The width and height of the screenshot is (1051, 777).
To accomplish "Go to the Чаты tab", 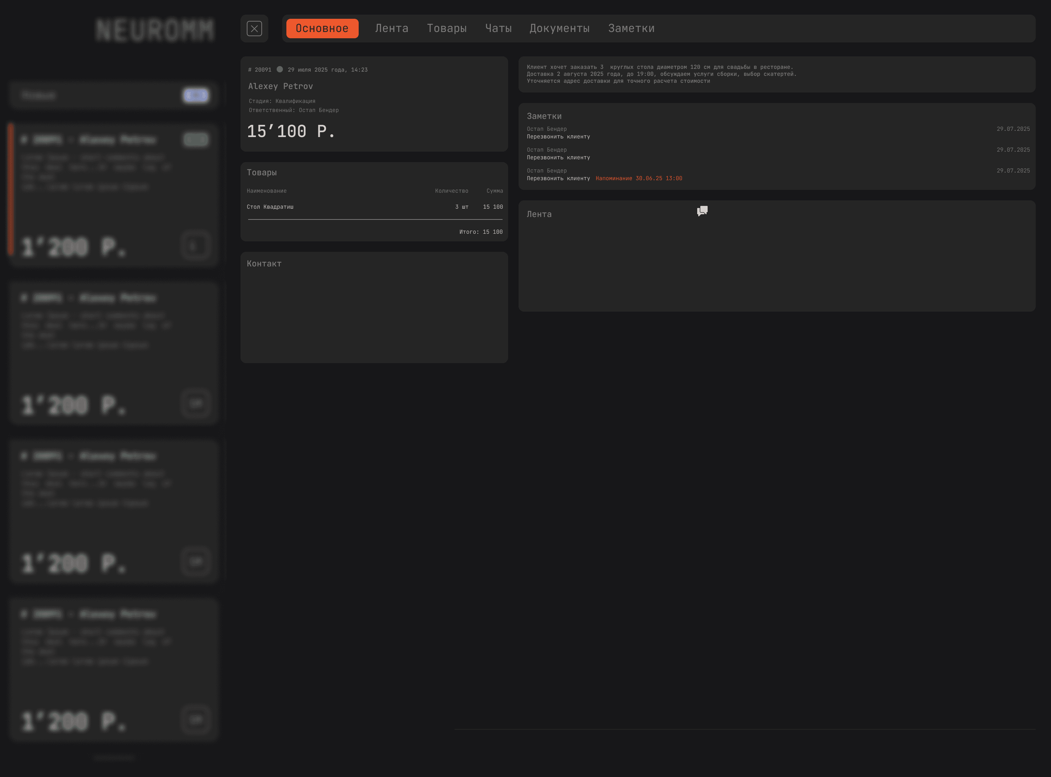I will tap(498, 29).
